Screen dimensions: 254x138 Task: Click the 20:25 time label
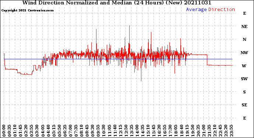(198, 131)
